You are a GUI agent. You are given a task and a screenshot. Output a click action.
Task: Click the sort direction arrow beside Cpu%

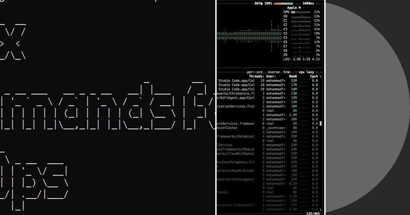tap(320, 76)
